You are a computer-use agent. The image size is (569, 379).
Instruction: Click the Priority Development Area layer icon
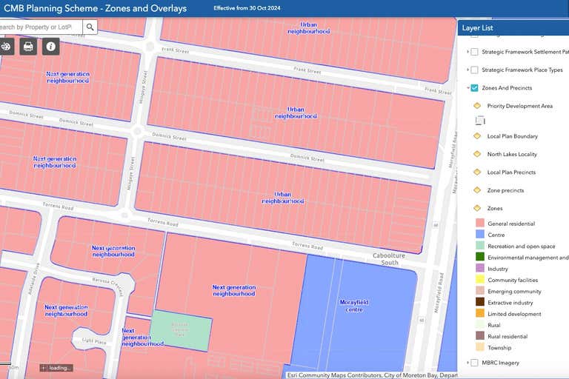(477, 106)
